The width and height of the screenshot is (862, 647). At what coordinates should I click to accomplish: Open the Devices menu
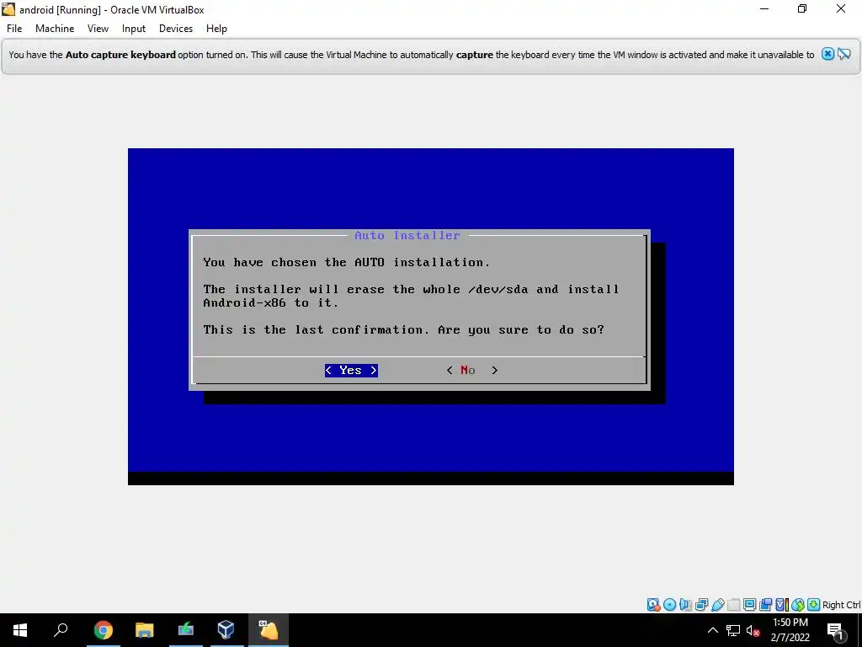[176, 29]
